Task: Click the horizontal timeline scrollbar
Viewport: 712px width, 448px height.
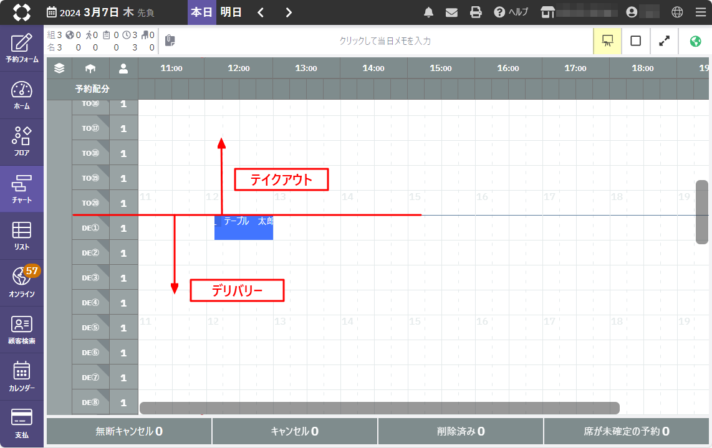Action: tap(379, 408)
